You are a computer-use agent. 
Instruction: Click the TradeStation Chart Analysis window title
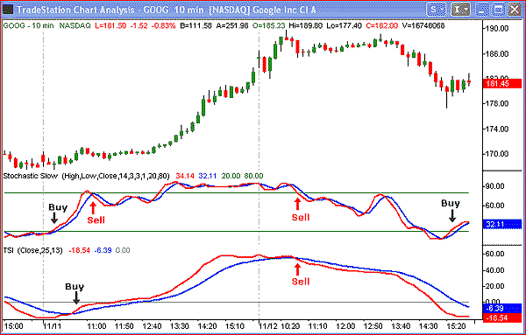coord(166,10)
